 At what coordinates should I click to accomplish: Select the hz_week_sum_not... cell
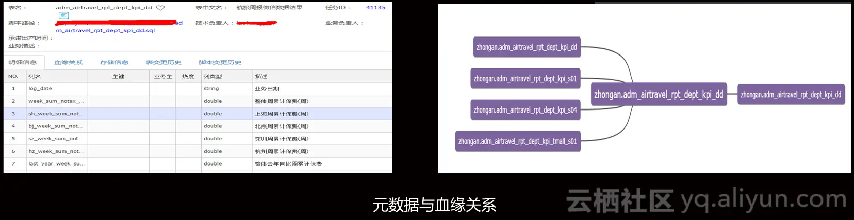(57, 151)
